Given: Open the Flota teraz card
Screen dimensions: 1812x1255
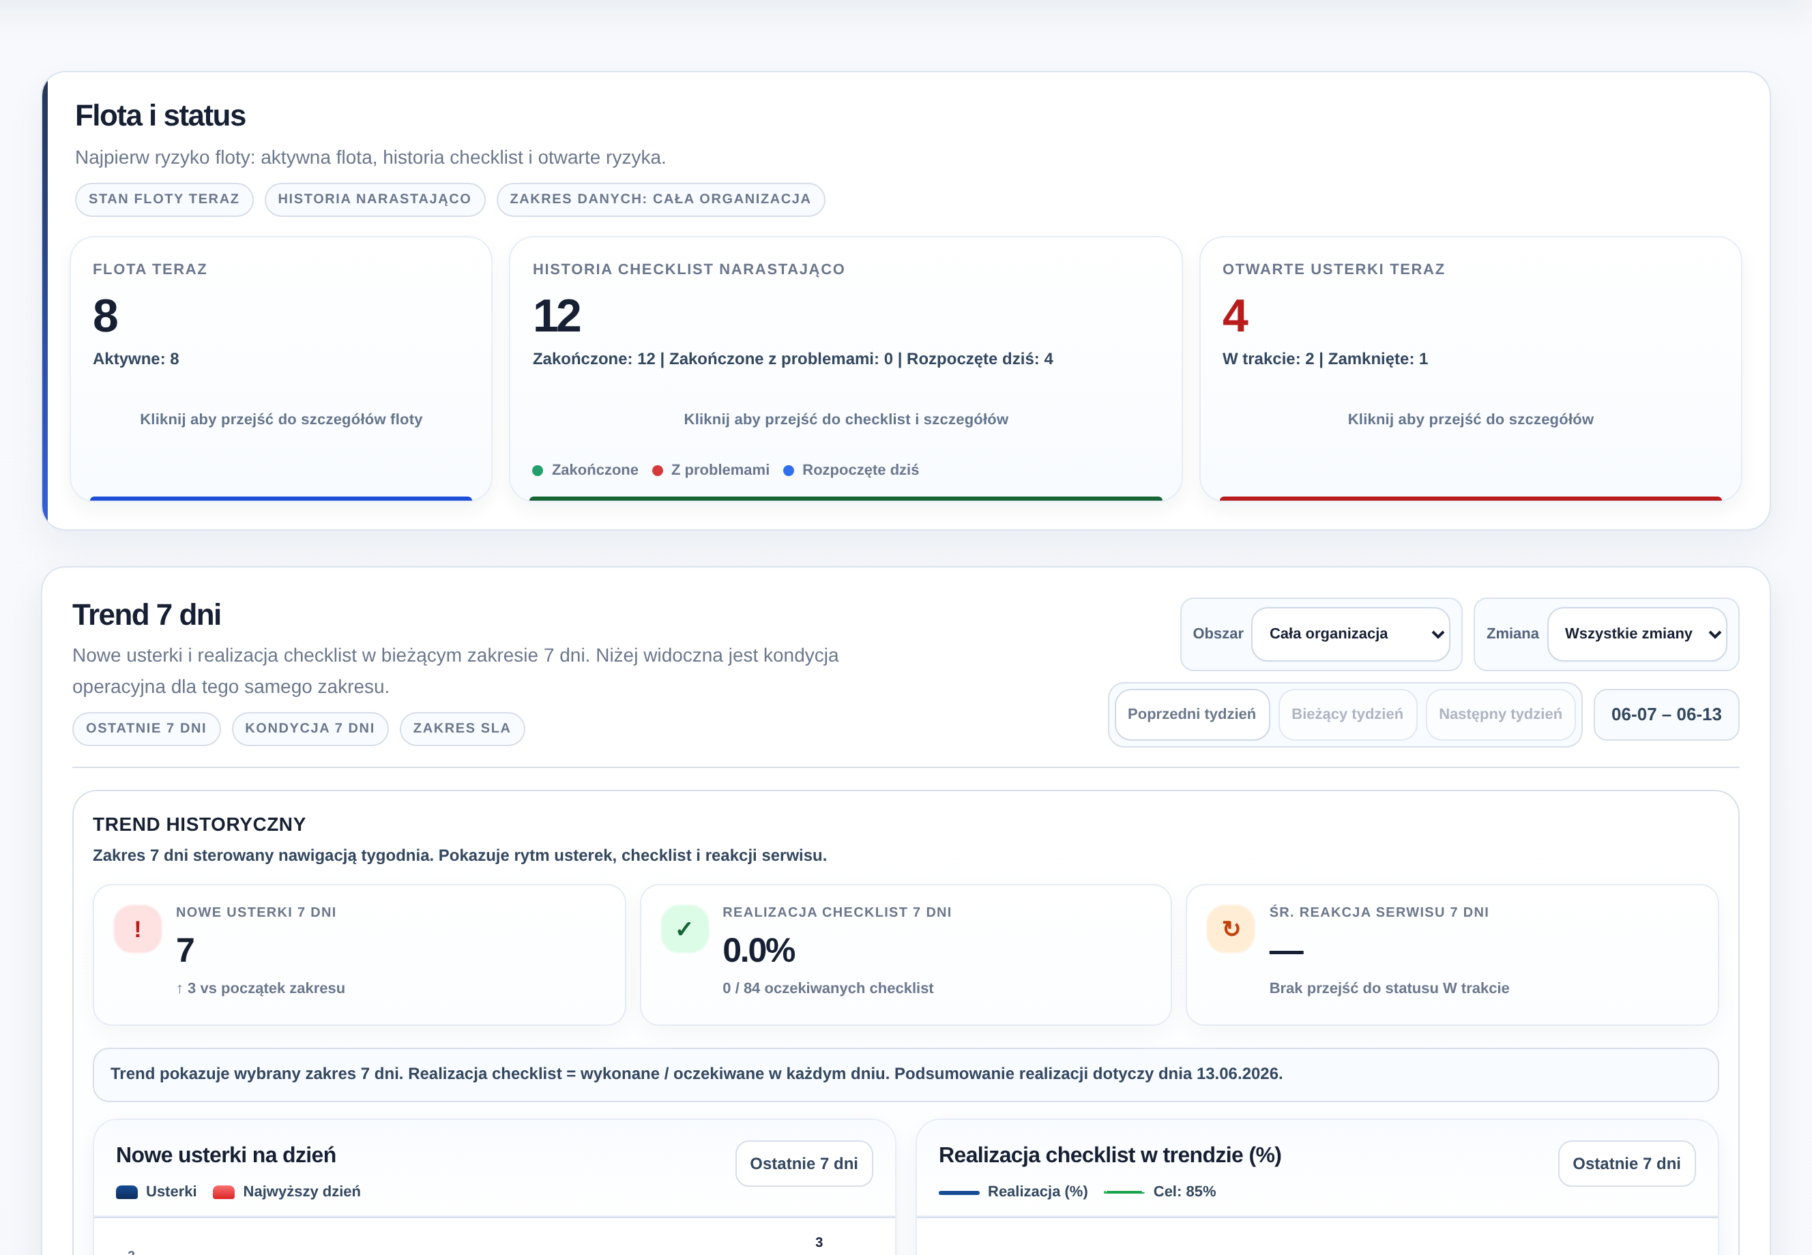Looking at the screenshot, I should [281, 368].
